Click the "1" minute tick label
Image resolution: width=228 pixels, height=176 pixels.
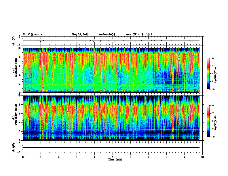coord(41,157)
